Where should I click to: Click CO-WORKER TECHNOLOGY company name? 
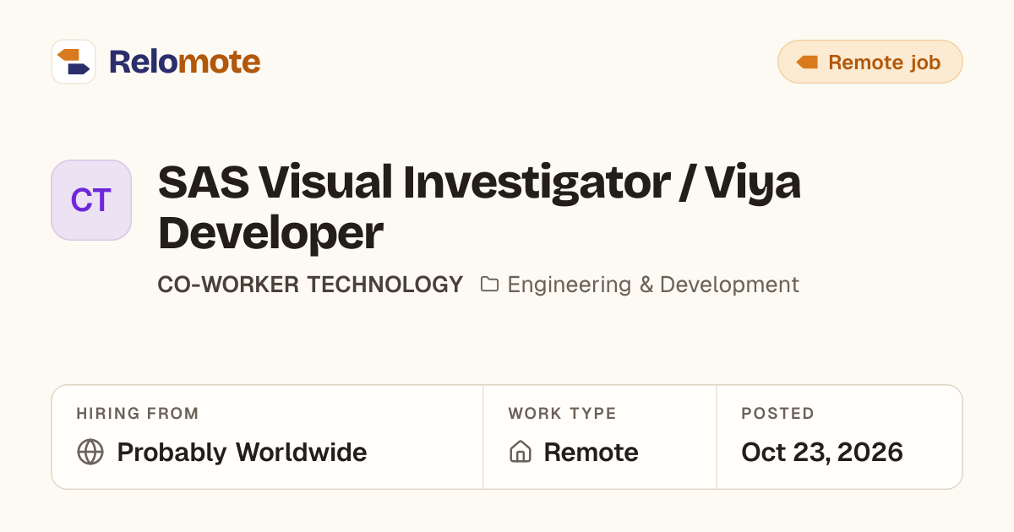coord(310,285)
